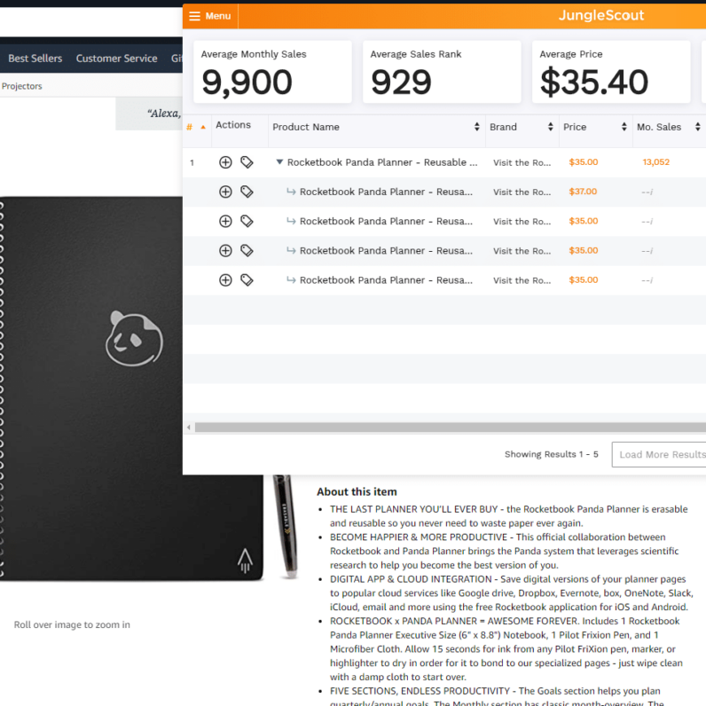Open Best Sellers in Amazon nav
Screen dimensions: 706x706
click(x=35, y=59)
